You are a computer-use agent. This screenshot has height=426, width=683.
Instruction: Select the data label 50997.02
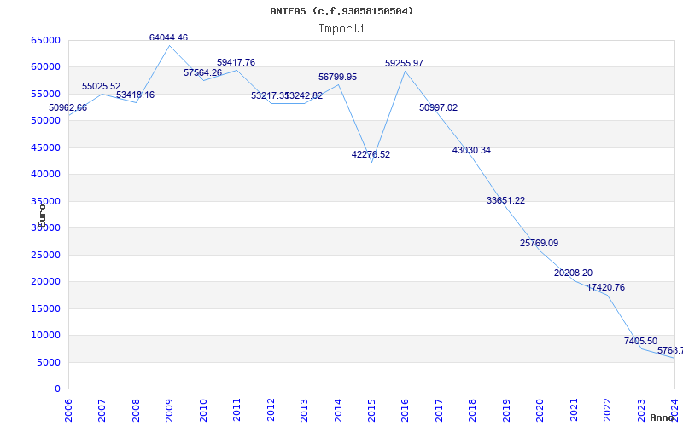pos(439,108)
